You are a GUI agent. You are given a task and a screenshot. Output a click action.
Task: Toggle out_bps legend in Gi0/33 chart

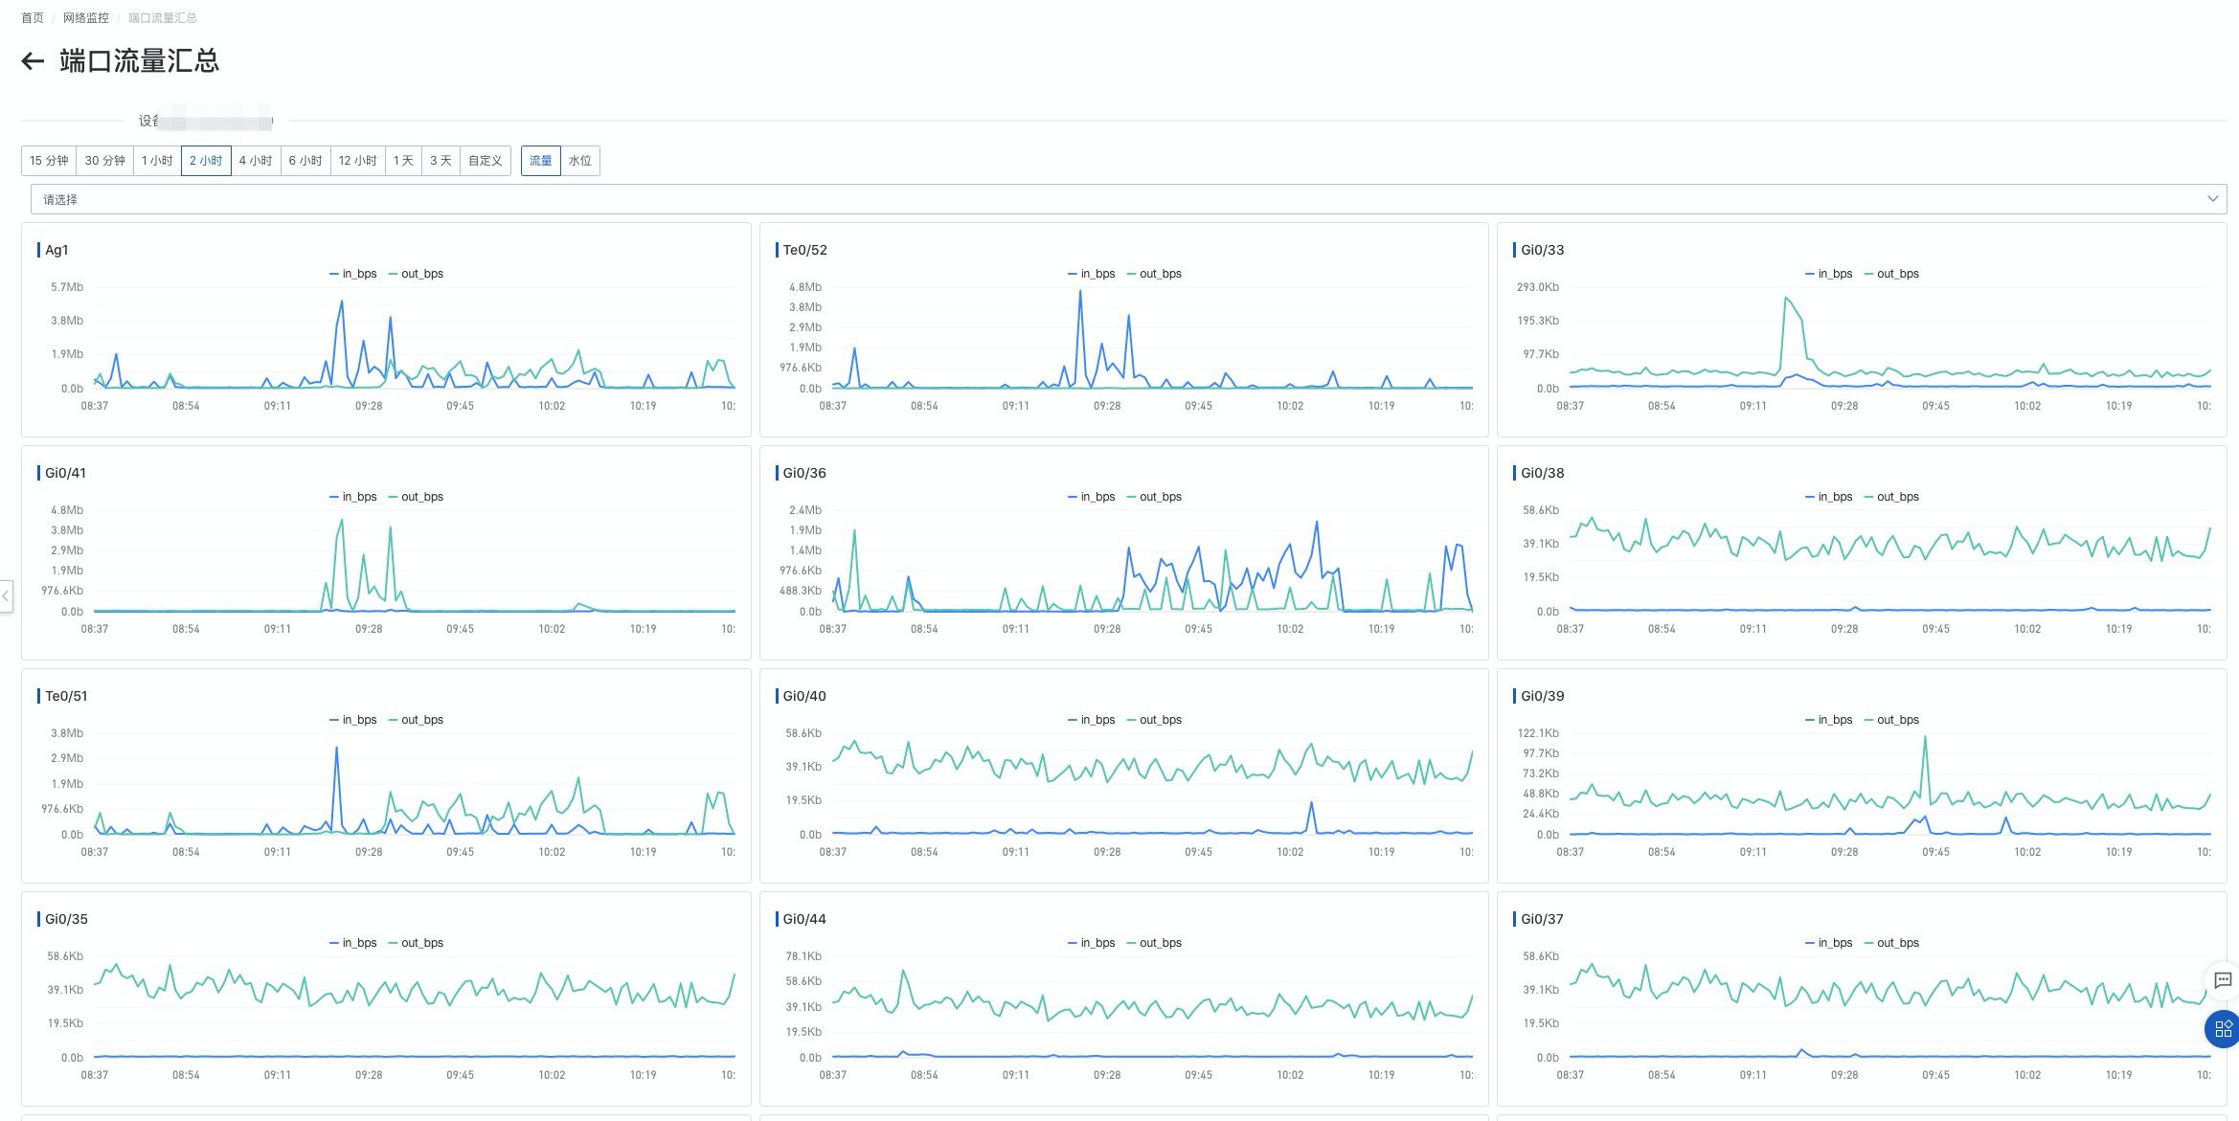[1891, 274]
